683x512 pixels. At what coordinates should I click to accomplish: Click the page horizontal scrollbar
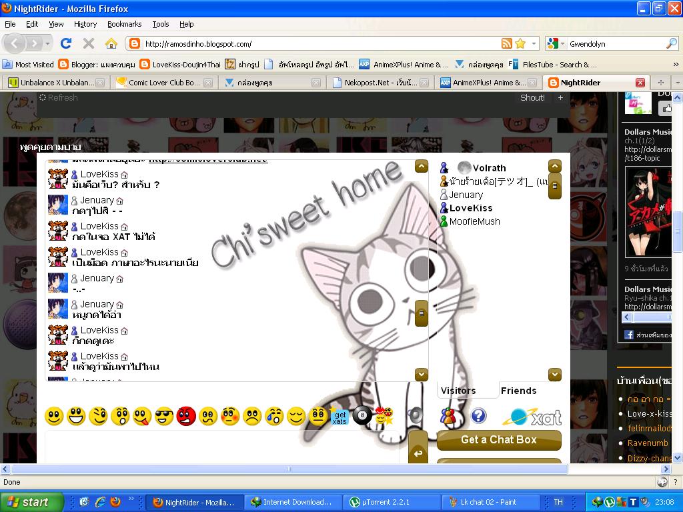289,469
